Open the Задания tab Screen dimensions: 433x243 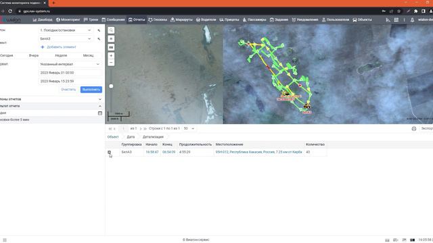279,20
